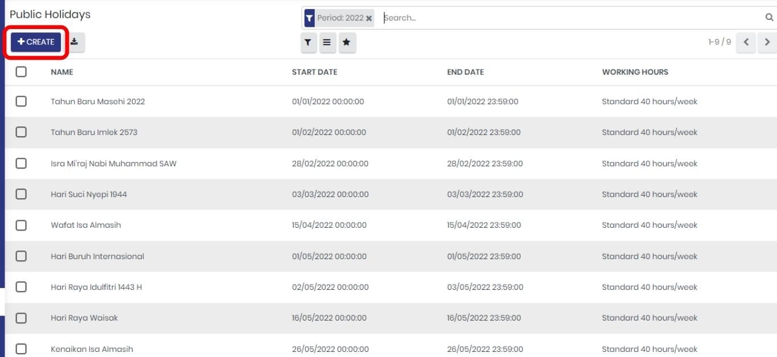
Task: Check the Tahun Baru Imlek 2573 row
Action: click(21, 132)
